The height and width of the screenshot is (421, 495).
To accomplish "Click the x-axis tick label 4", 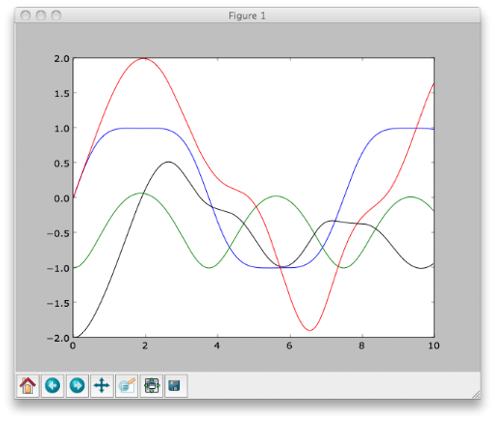I will 218,346.
